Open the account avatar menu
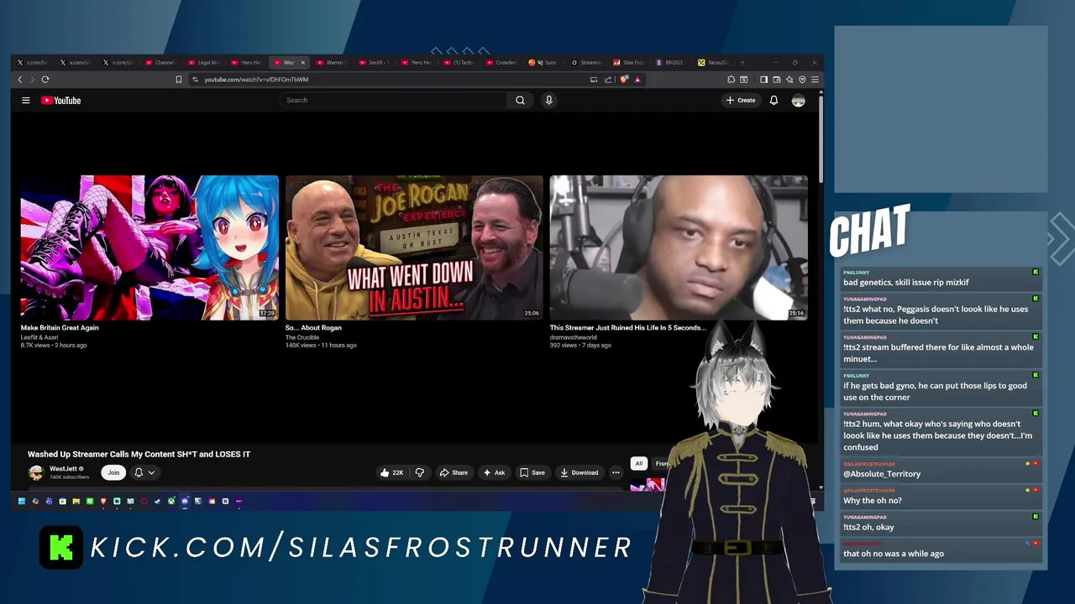 click(x=798, y=101)
